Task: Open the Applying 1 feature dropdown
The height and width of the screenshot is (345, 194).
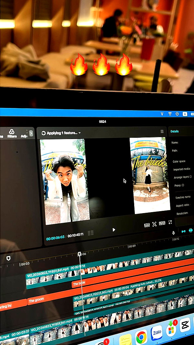Action: [x=80, y=133]
